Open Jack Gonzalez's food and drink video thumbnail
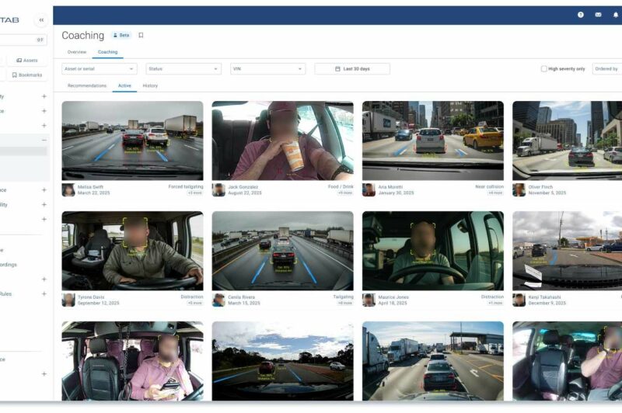This screenshot has height=413, width=622. pos(282,141)
